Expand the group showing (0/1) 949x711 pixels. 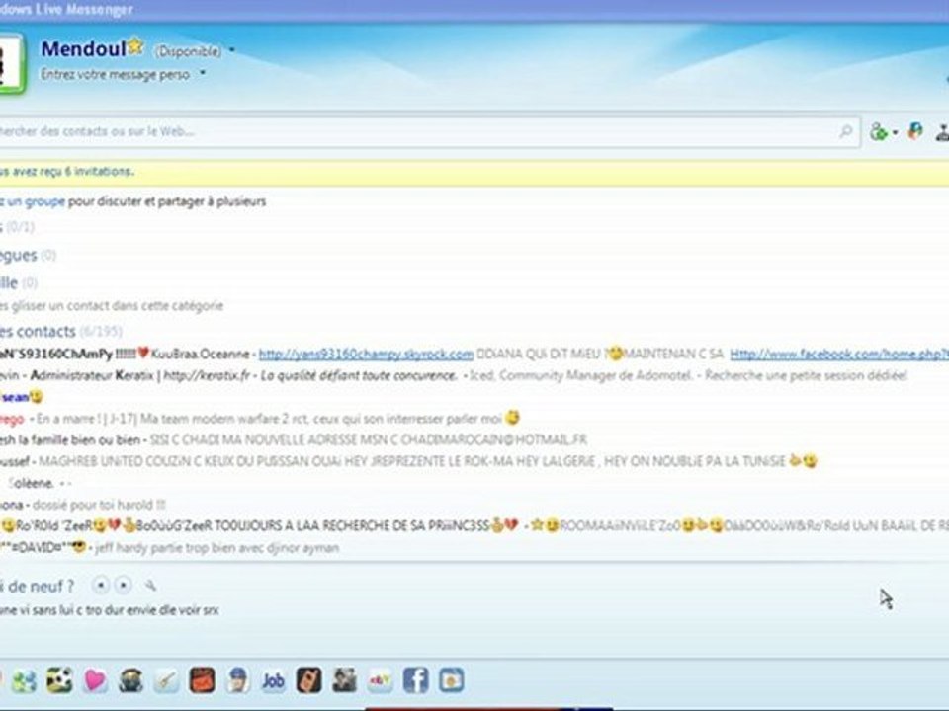(17, 227)
